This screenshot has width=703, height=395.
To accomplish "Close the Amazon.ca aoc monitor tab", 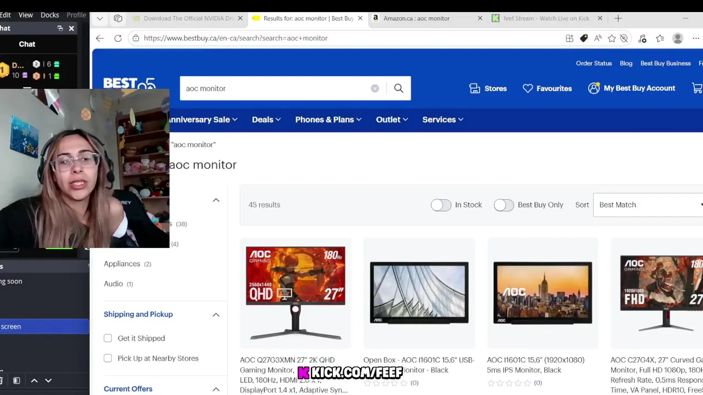I will (x=479, y=18).
